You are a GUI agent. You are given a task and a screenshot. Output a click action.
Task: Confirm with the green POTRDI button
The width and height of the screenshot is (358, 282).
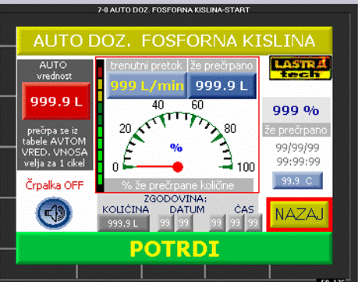[x=174, y=248]
